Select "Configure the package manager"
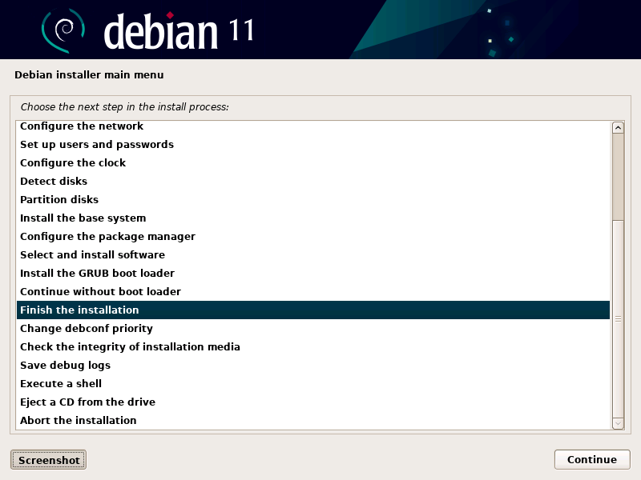 [x=313, y=236]
